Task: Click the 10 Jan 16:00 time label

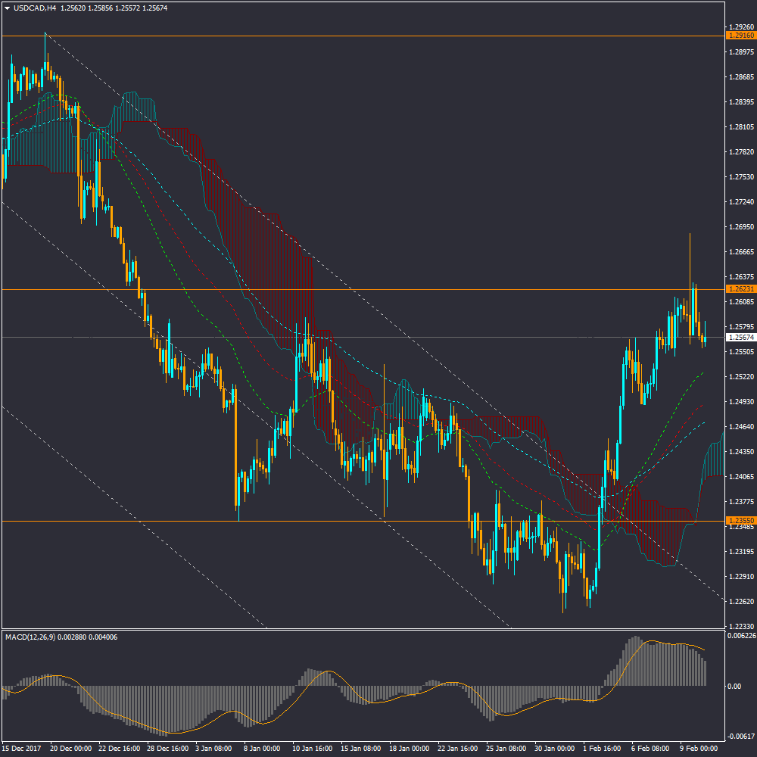Action: pyautogui.click(x=312, y=748)
